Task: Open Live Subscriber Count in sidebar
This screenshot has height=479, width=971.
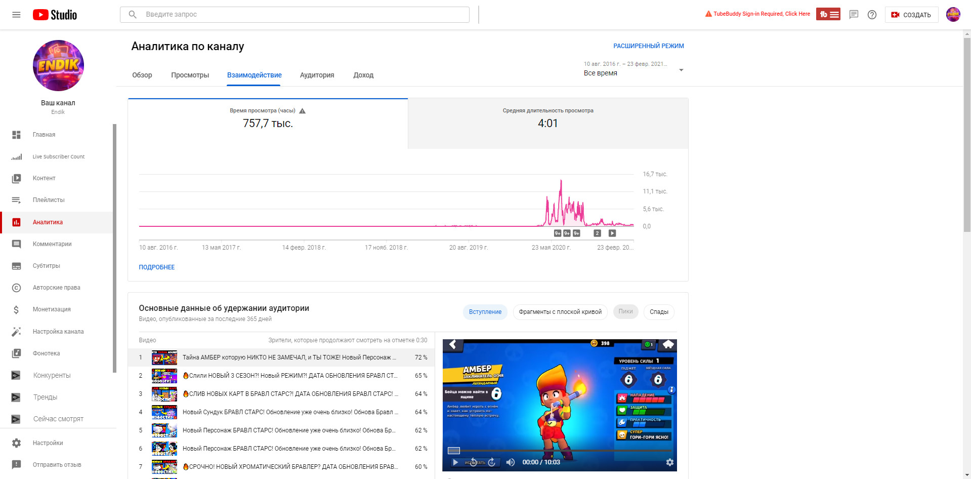Action: click(56, 156)
